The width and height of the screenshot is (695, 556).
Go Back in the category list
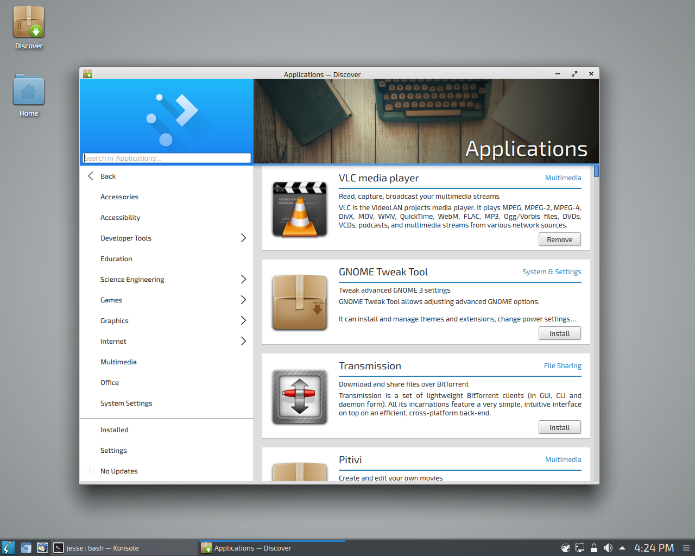167,176
